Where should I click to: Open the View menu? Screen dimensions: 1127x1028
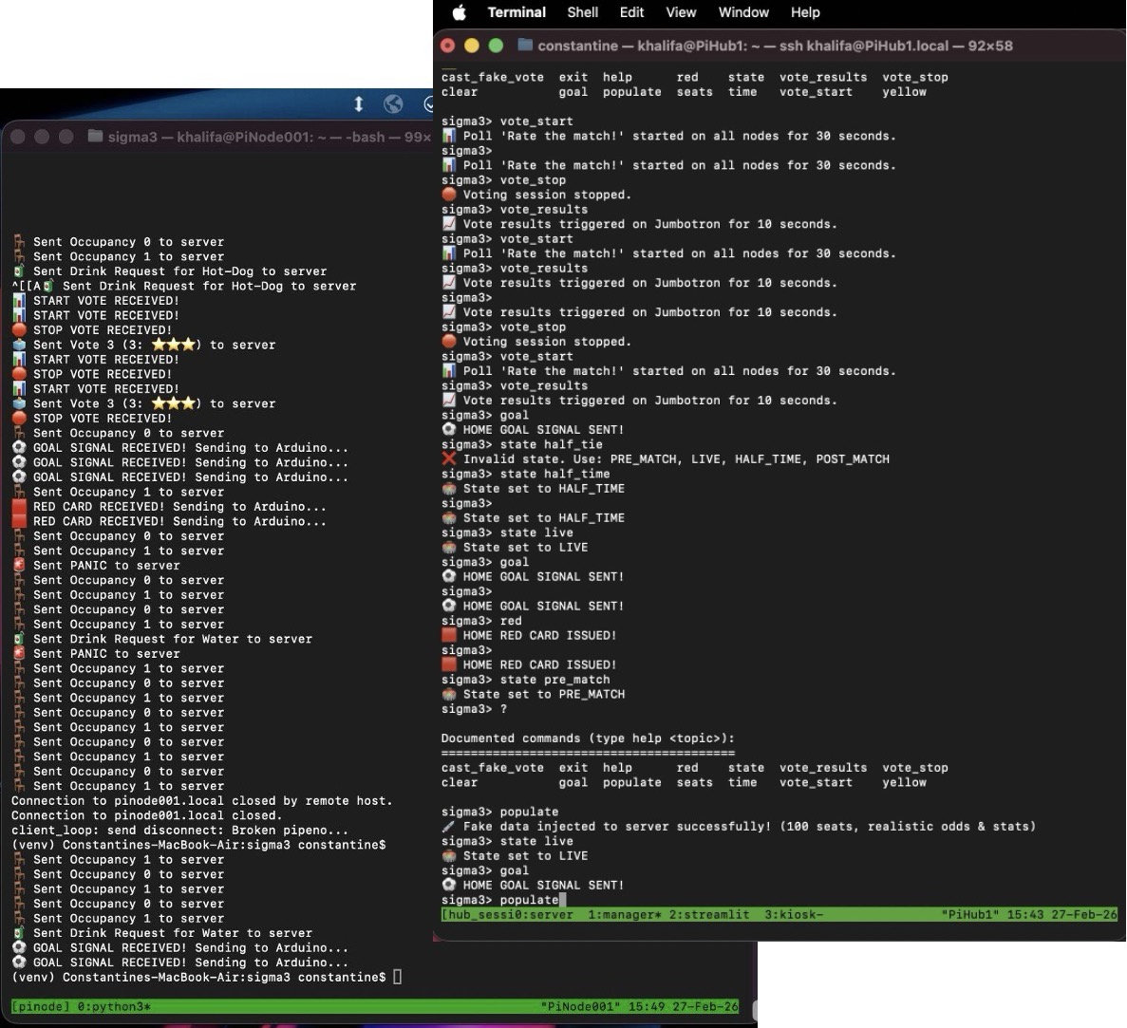[681, 12]
